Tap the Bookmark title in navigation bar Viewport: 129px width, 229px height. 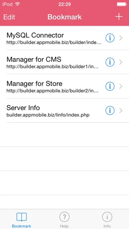[x=64, y=17]
